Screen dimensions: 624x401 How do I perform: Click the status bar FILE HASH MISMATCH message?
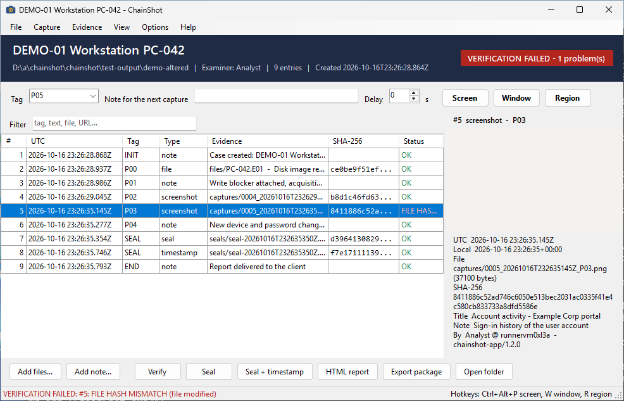coord(110,394)
